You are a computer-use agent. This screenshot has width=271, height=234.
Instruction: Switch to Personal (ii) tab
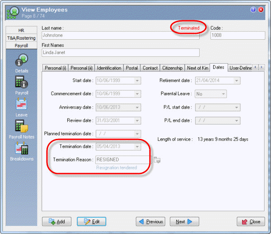click(x=81, y=68)
